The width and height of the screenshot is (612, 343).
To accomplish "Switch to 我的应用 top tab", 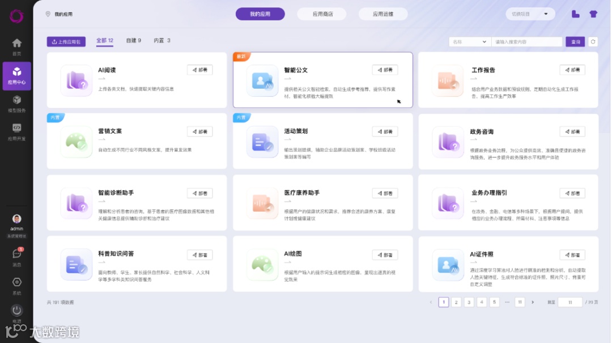I will pos(260,14).
